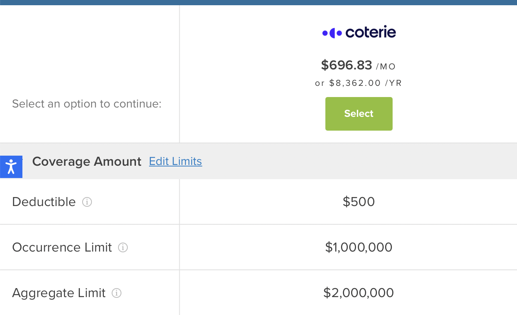
Task: Click the $696.83 monthly price
Action: coord(346,65)
